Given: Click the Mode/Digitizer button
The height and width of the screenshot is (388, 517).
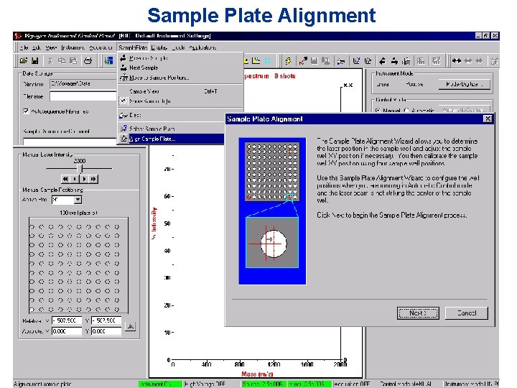Looking at the screenshot, I should point(464,84).
